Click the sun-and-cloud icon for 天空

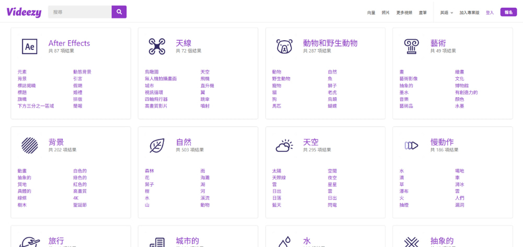284,146
